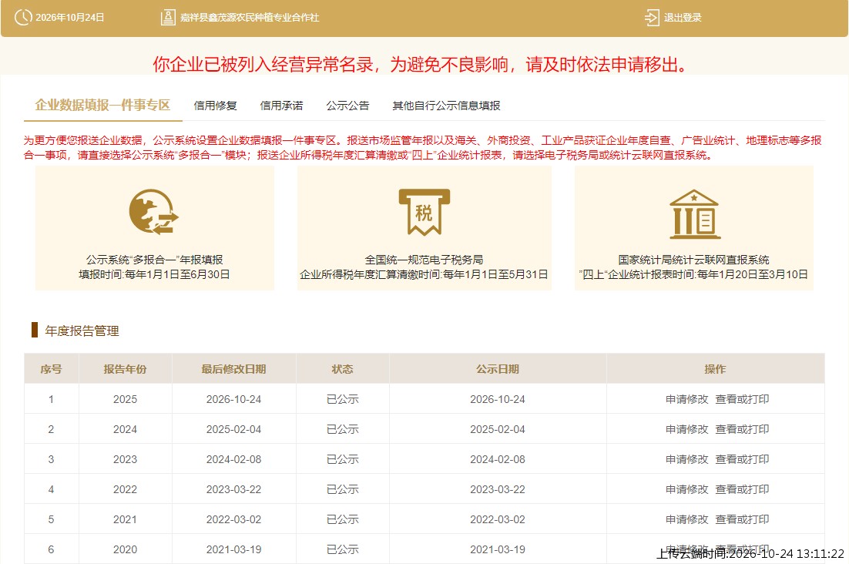Click the date 2026年10月24日 in header
Screen dimensions: 849x564
click(x=70, y=17)
